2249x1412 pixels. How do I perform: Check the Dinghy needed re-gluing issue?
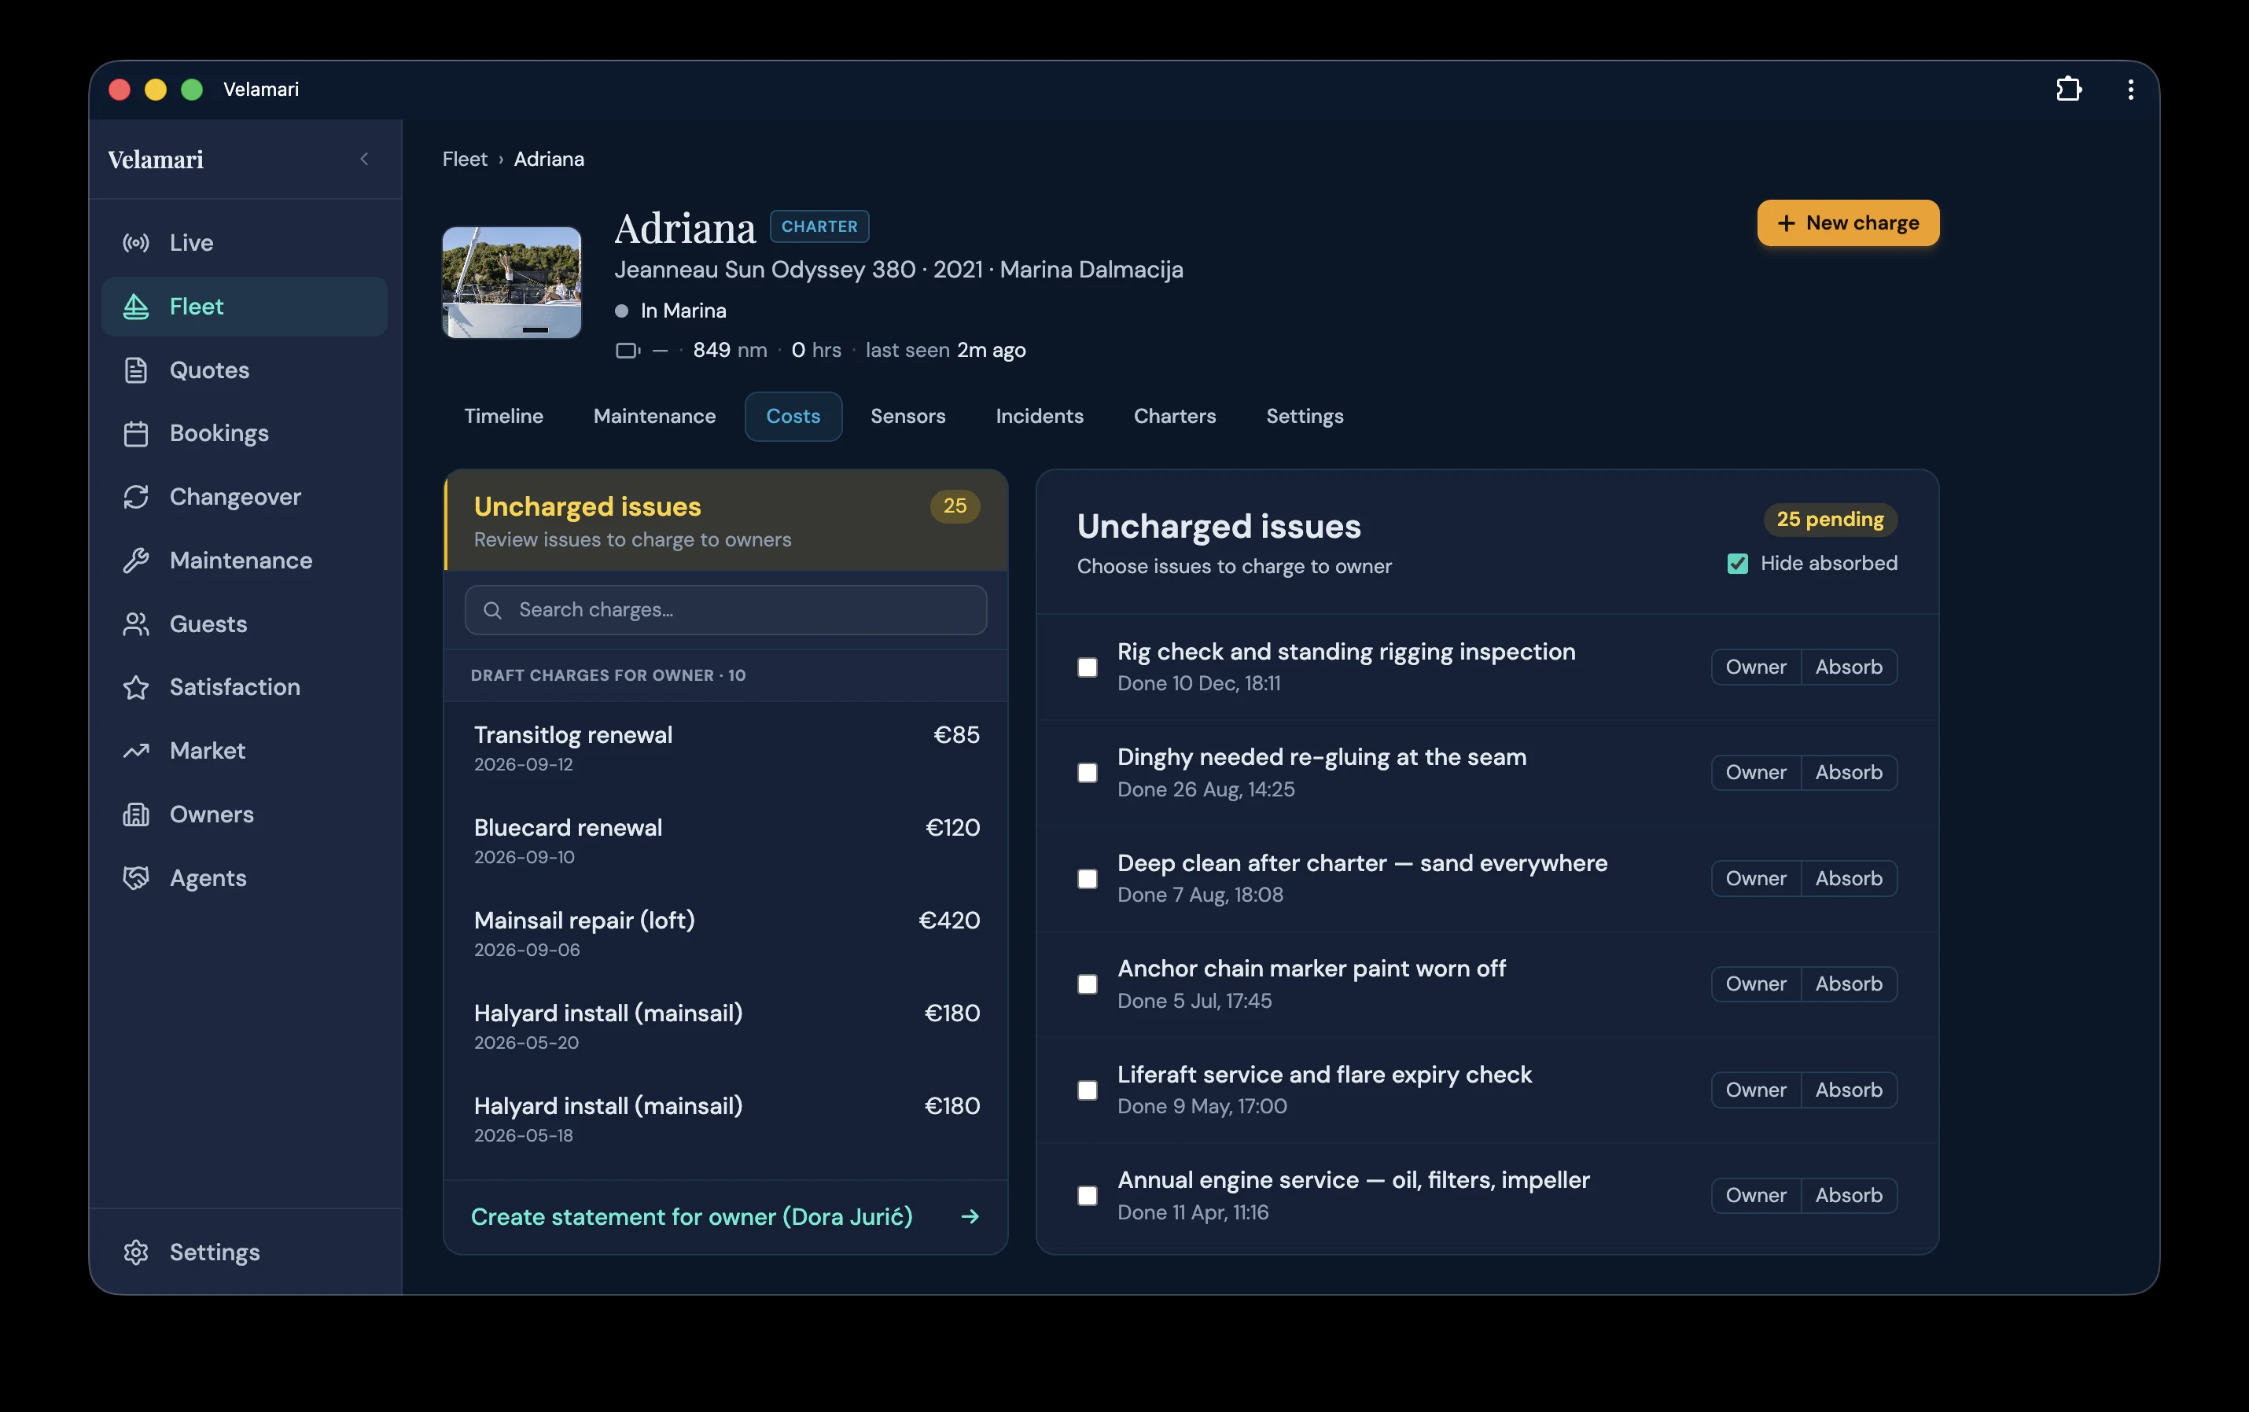[1087, 774]
